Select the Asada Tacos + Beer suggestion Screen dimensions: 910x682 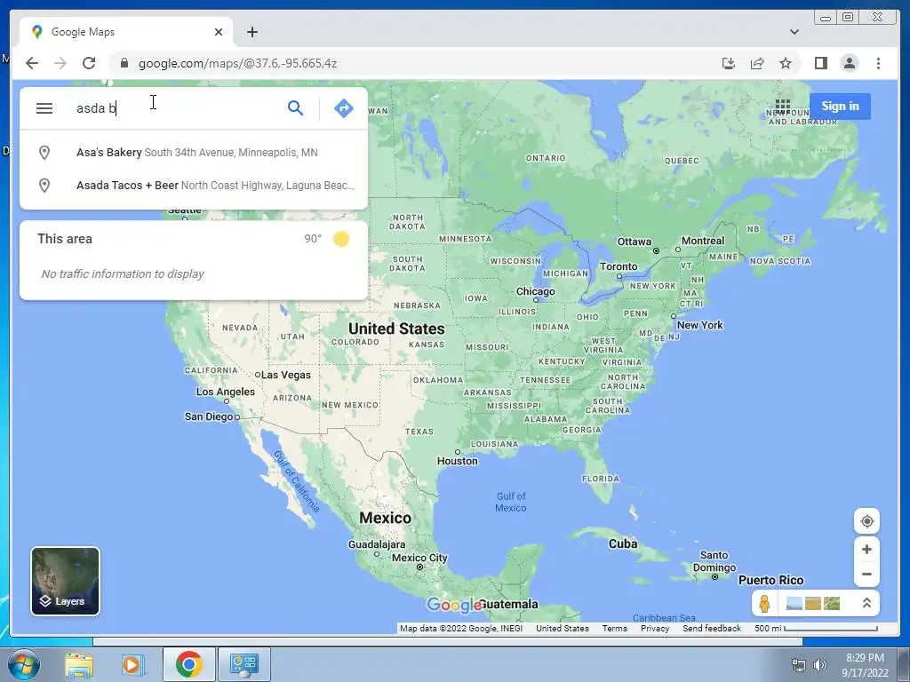[194, 186]
